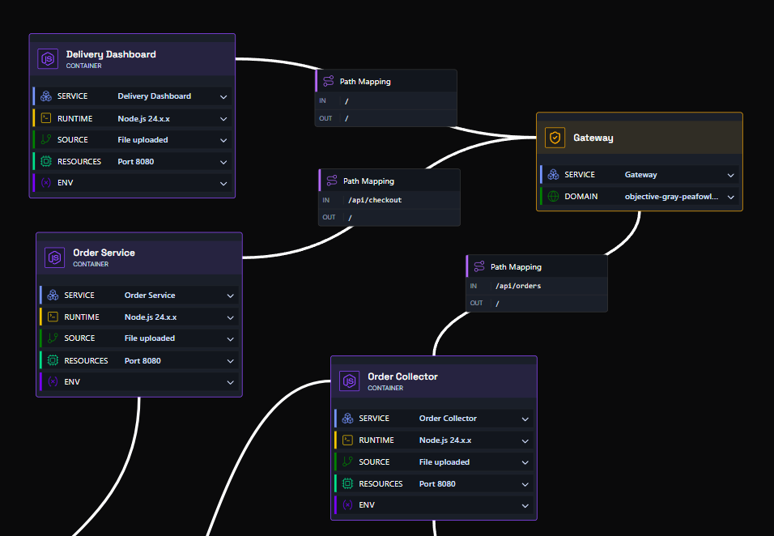Click 'Gateway' value in SERVICE row
Viewport: 774px width, 536px height.
(x=640, y=175)
